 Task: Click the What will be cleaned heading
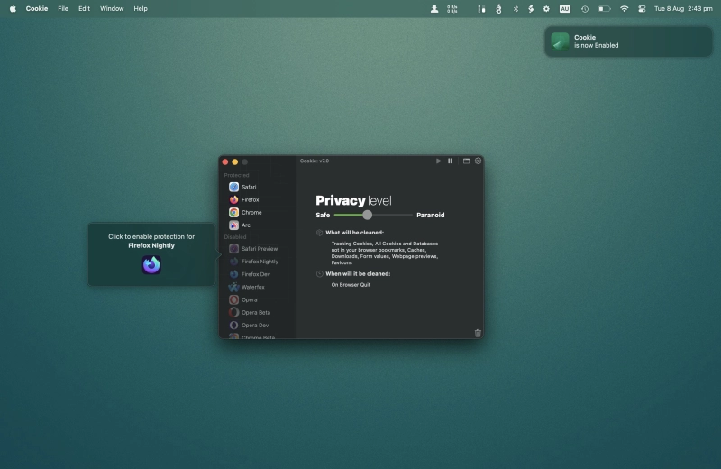(354, 233)
